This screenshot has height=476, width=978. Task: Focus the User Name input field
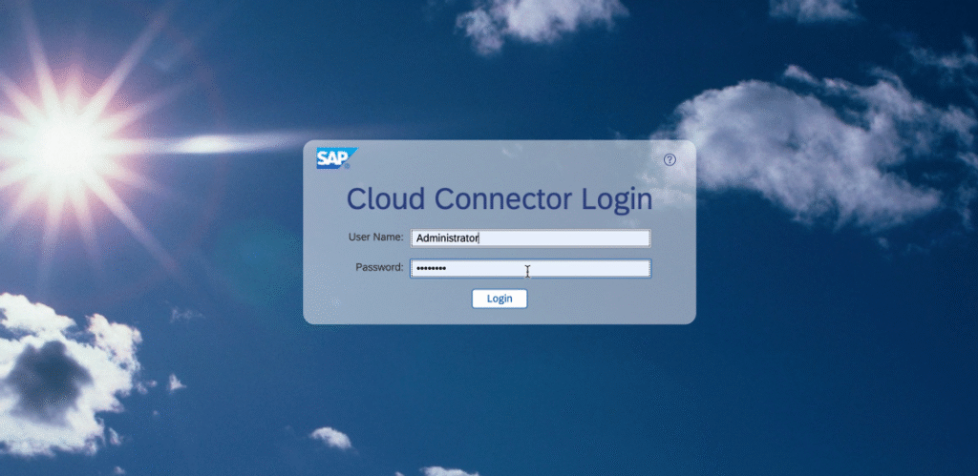click(x=531, y=238)
